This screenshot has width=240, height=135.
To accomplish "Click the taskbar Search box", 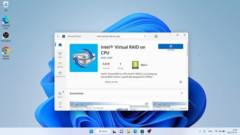I will tap(103, 131).
